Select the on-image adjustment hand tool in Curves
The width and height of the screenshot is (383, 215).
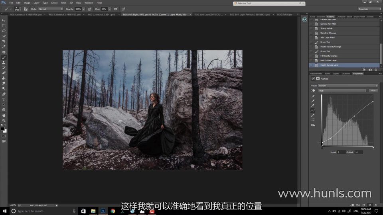(x=313, y=91)
